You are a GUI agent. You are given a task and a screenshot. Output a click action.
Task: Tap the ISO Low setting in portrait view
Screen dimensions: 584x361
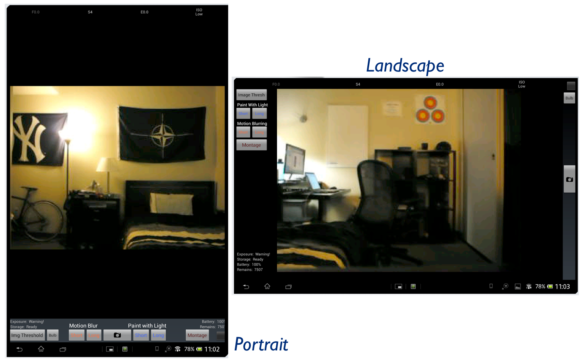tap(199, 12)
